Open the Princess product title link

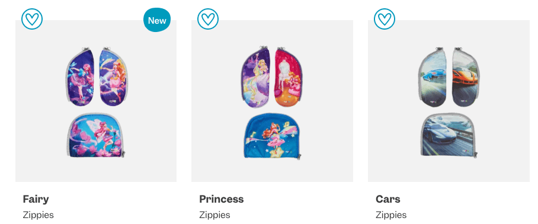click(222, 199)
